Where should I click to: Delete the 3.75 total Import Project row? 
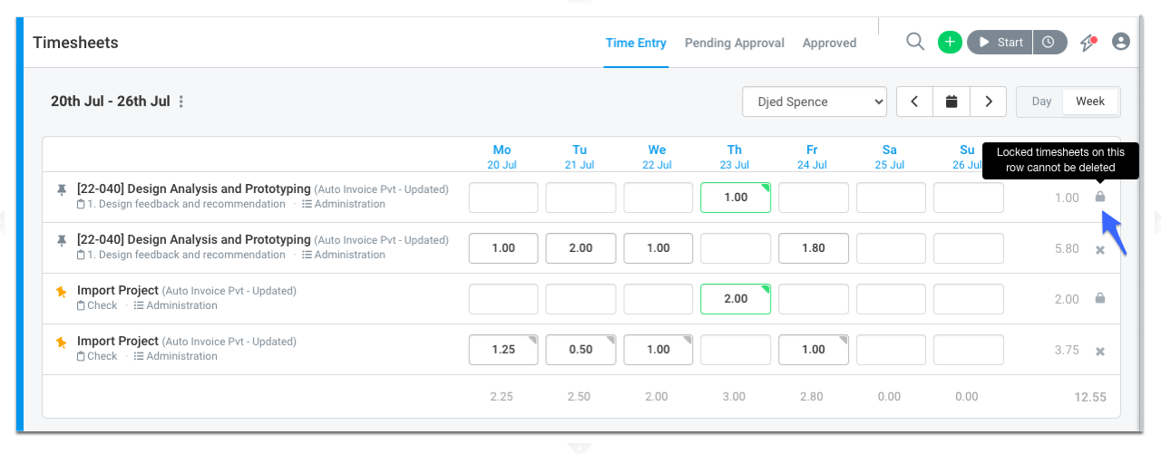pos(1100,351)
